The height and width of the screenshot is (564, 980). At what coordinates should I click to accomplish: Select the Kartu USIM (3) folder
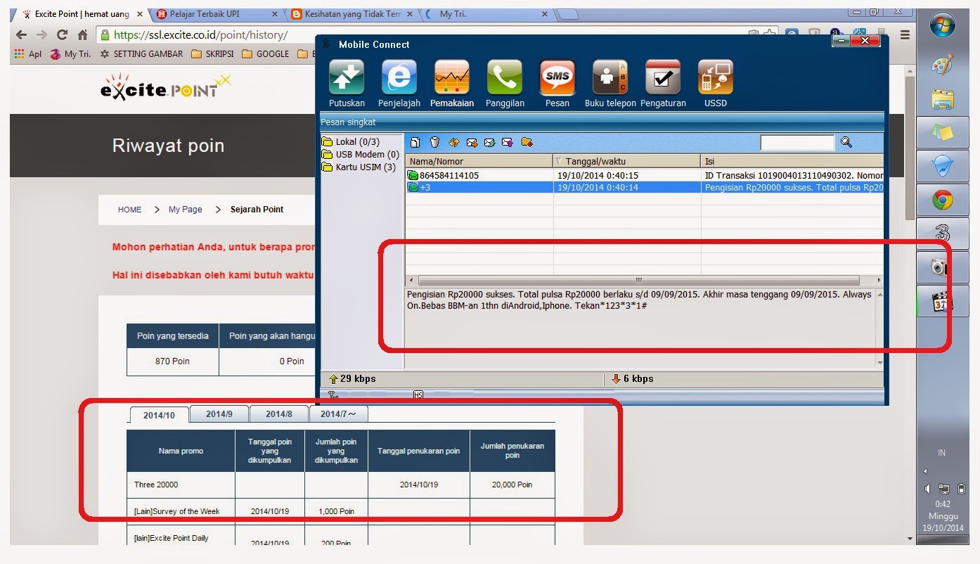click(x=359, y=167)
